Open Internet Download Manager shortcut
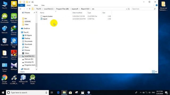Image resolution: width=170 pixels, height=95 pixels. pos(14,31)
